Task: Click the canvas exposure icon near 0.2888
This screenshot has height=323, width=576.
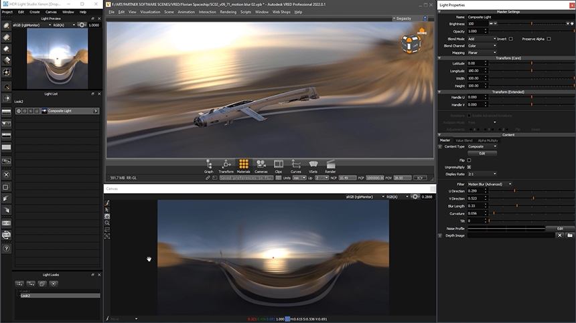Action: [415, 197]
